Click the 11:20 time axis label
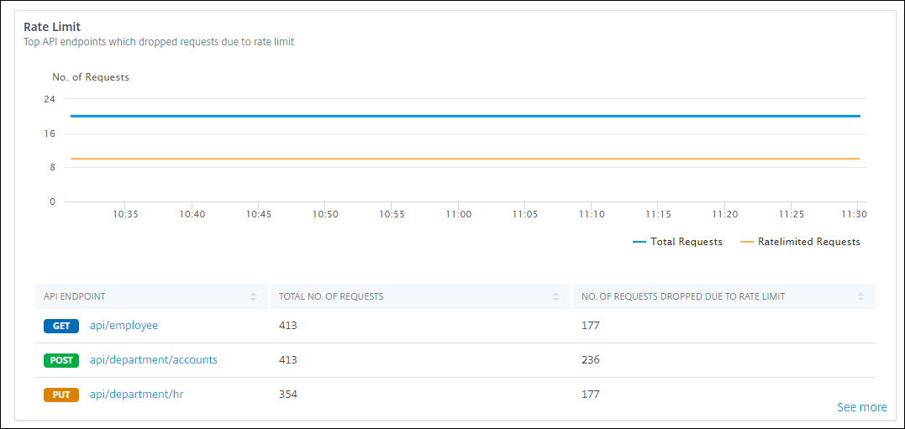The width and height of the screenshot is (905, 429). (x=724, y=214)
